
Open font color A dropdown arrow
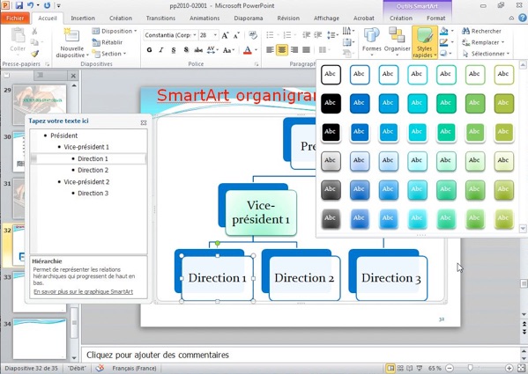(x=256, y=50)
